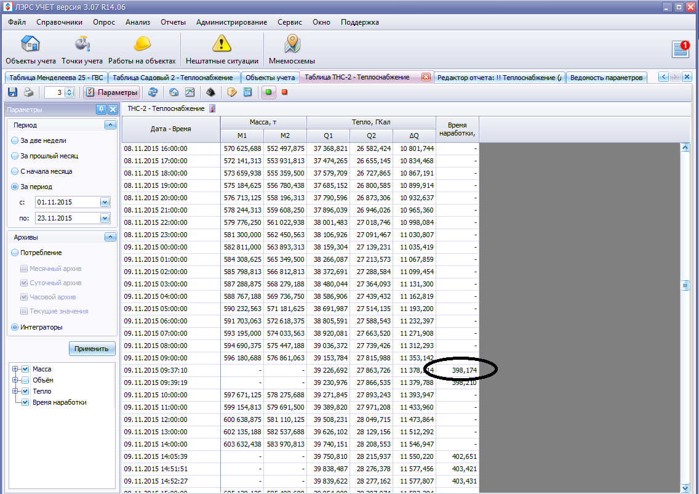This screenshot has width=699, height=494.
Task: Open Отчеты menu
Action: 173,22
